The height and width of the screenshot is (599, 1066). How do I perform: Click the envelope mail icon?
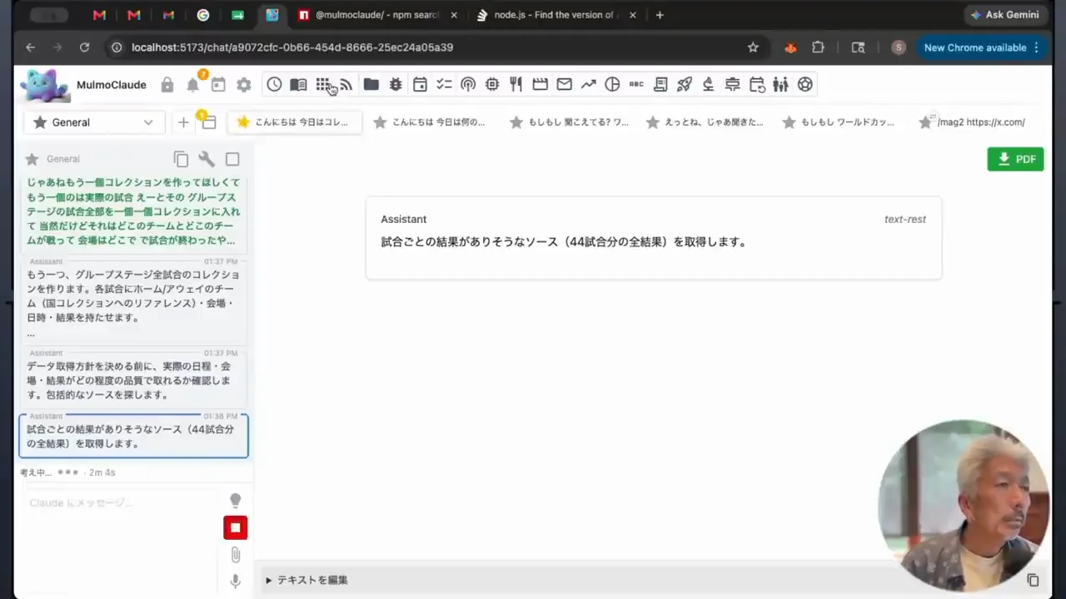click(x=564, y=84)
